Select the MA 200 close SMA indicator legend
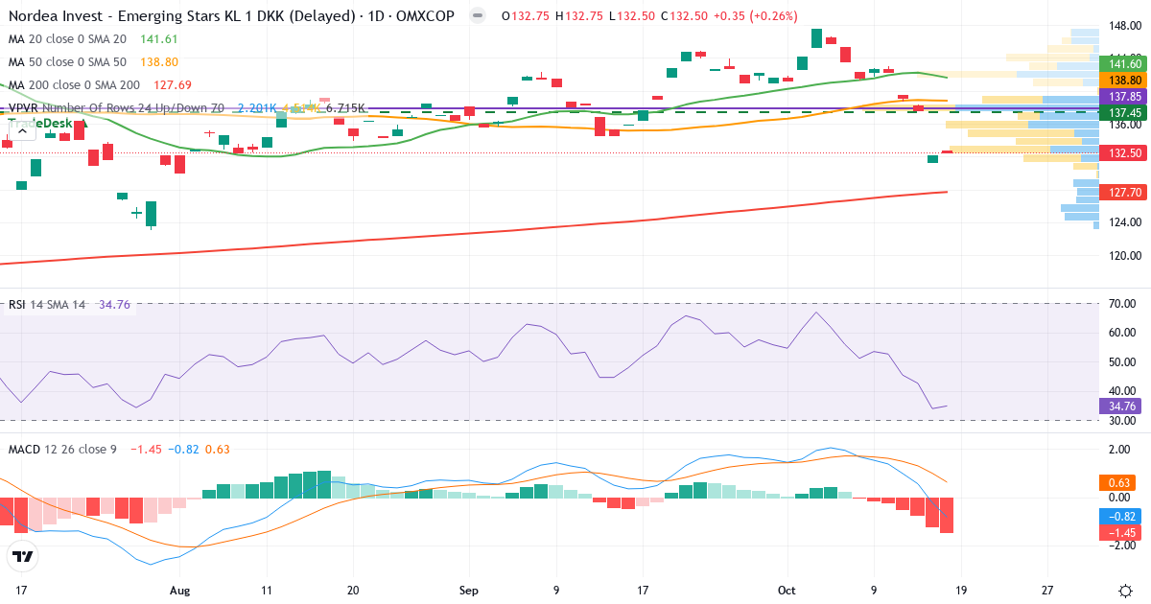1151x604 pixels. click(x=74, y=85)
